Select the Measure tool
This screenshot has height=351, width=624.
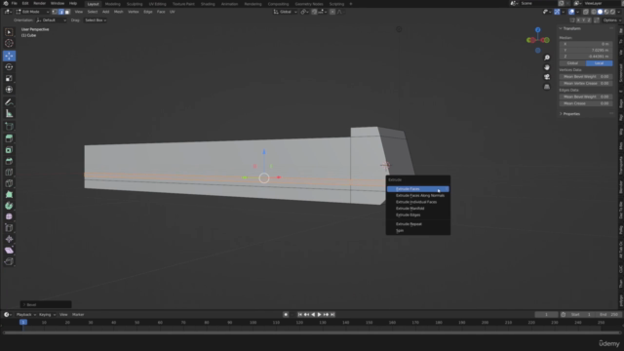coord(9,113)
